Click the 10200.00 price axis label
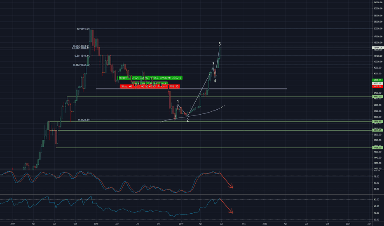This screenshot has height=226, width=384. click(378, 62)
